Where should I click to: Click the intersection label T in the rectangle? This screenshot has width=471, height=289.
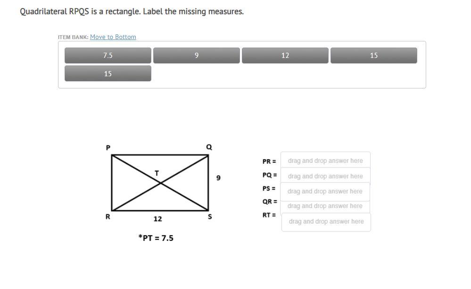click(157, 173)
